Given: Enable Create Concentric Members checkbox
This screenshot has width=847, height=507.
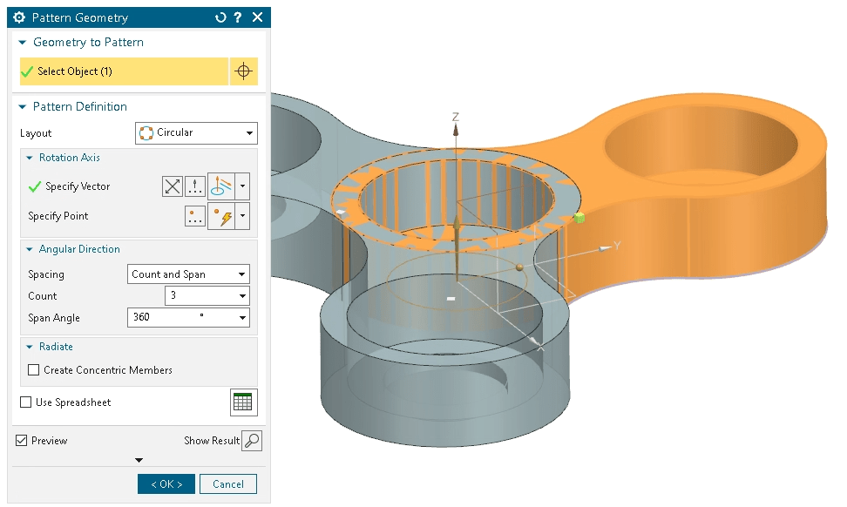Looking at the screenshot, I should [x=34, y=370].
